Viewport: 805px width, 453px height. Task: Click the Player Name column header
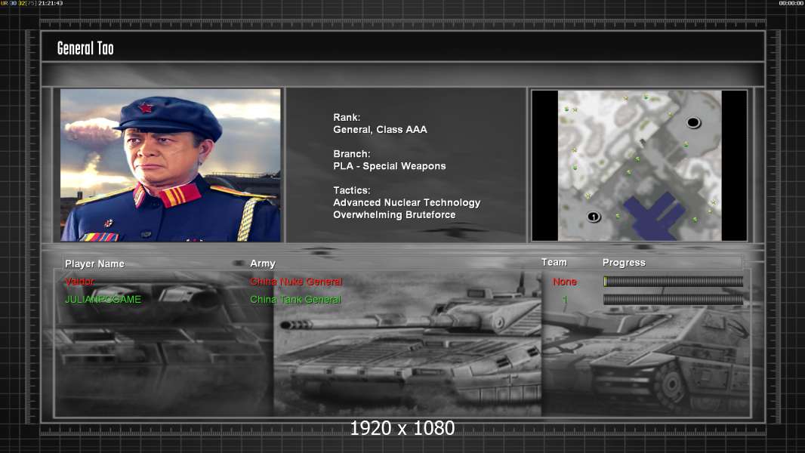(x=94, y=263)
